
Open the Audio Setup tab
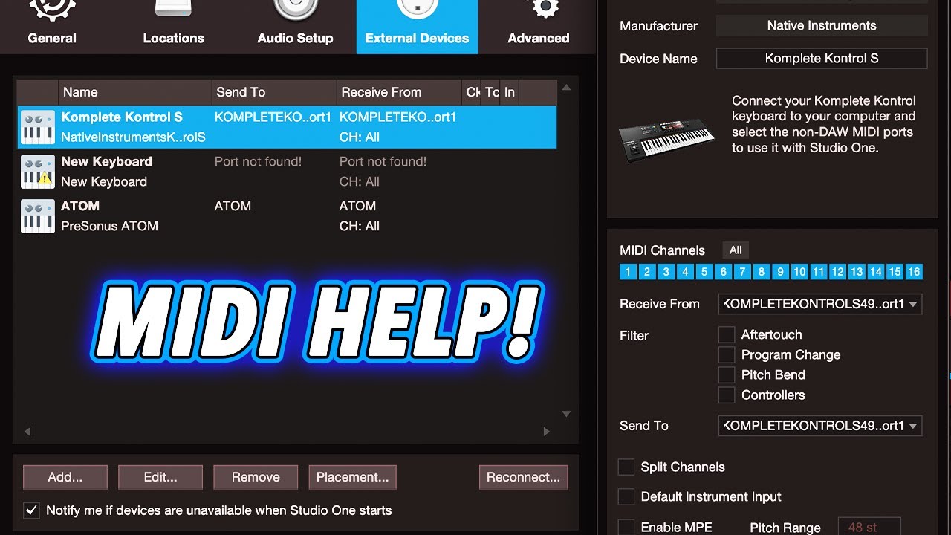click(295, 27)
